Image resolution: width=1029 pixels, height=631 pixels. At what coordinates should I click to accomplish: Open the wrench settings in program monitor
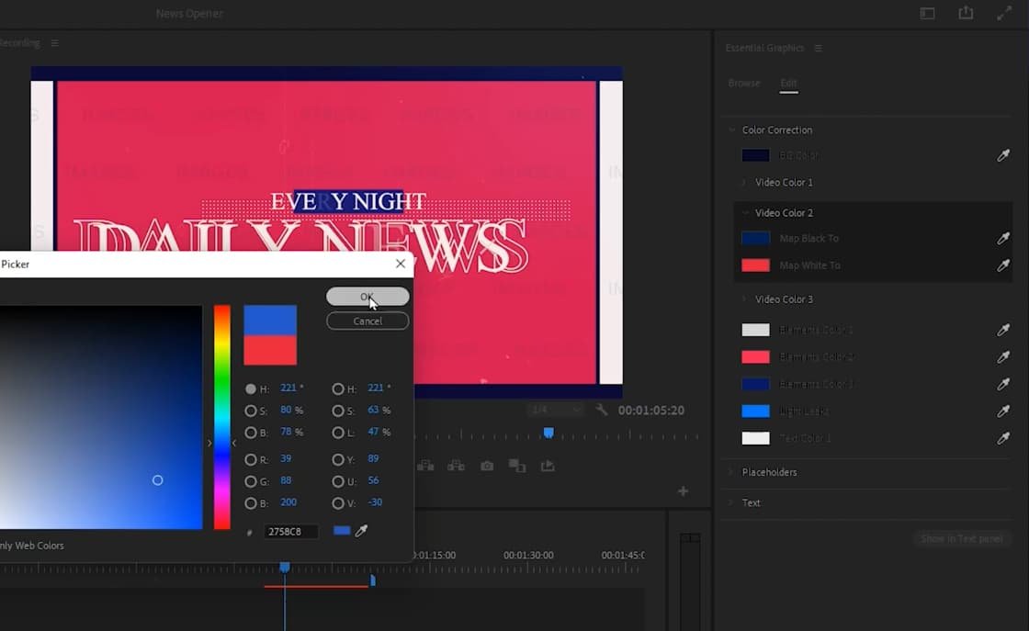(602, 411)
